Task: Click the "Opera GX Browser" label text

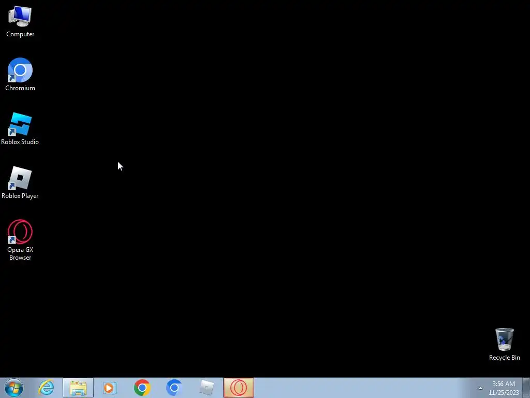Action: point(20,253)
